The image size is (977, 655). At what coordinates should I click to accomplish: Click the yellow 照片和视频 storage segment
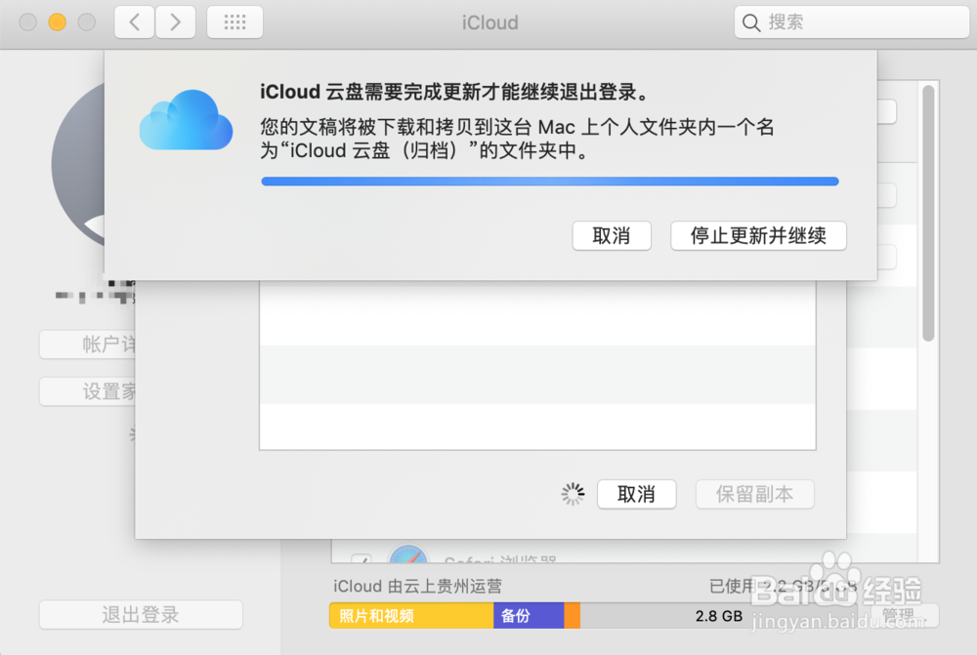(410, 616)
